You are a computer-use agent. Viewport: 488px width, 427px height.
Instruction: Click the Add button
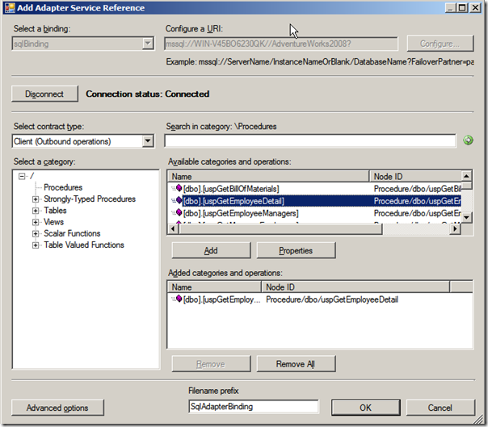tap(211, 250)
